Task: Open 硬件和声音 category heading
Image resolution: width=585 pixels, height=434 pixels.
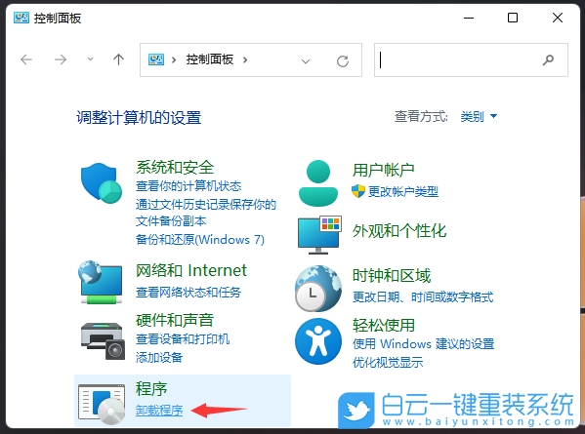Action: [175, 320]
